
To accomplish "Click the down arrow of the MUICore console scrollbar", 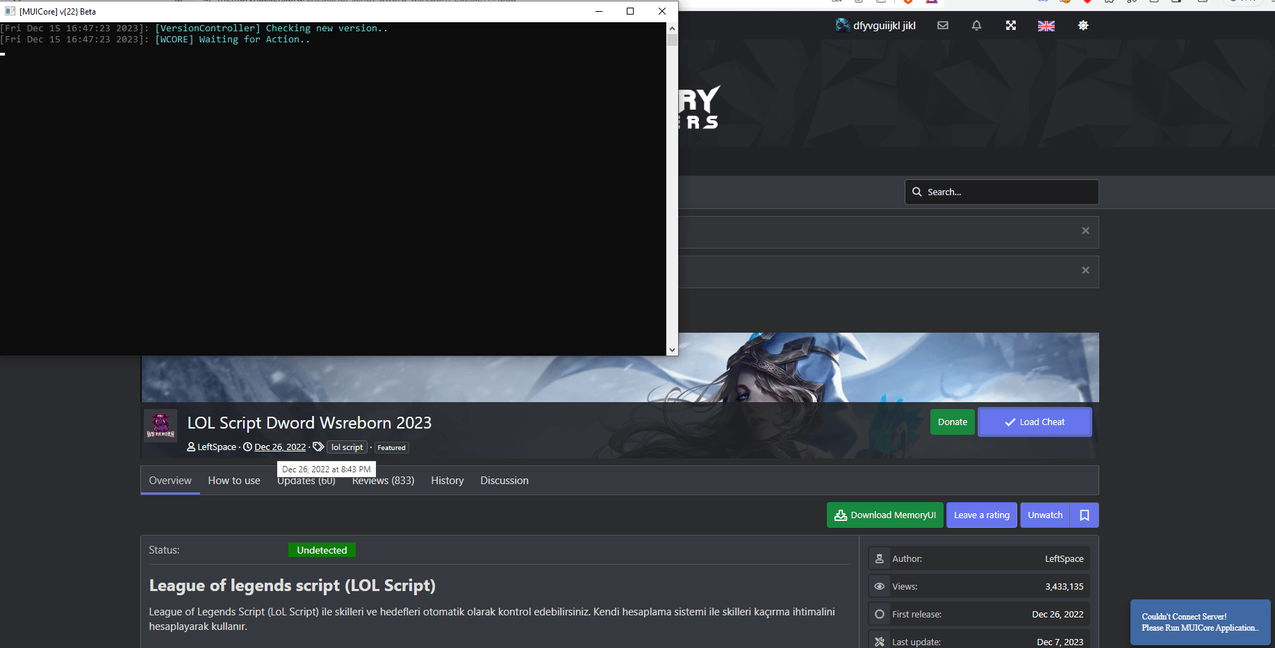I will tap(672, 350).
